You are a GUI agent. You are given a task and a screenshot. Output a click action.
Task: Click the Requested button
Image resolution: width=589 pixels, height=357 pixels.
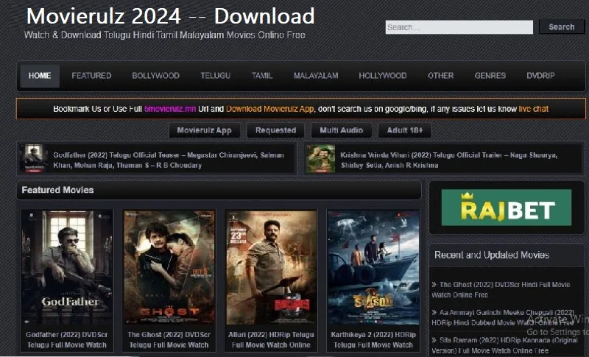(x=275, y=130)
